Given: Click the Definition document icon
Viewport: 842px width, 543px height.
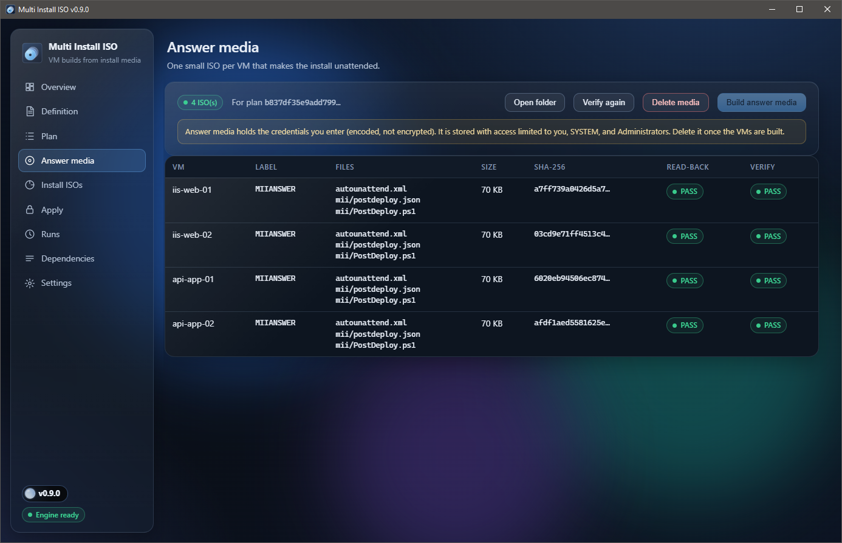Looking at the screenshot, I should coord(30,111).
